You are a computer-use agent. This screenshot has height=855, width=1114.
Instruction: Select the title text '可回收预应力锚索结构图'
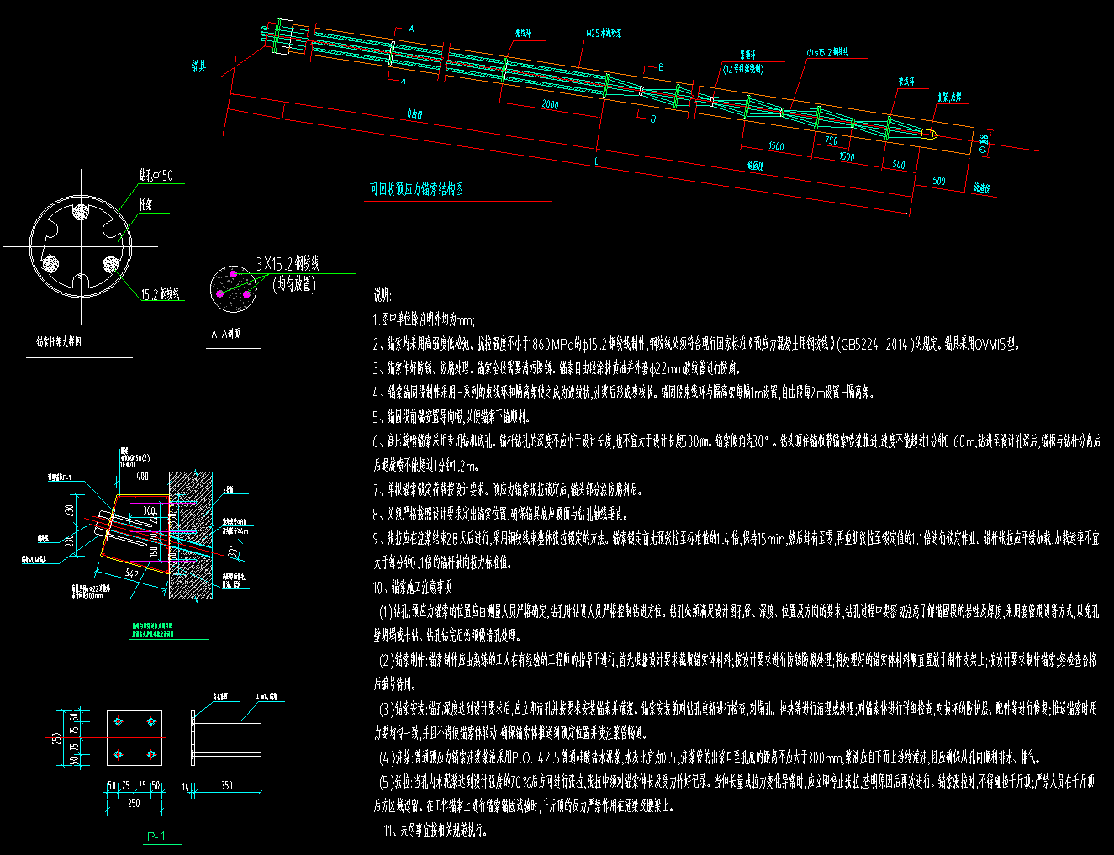click(x=417, y=189)
